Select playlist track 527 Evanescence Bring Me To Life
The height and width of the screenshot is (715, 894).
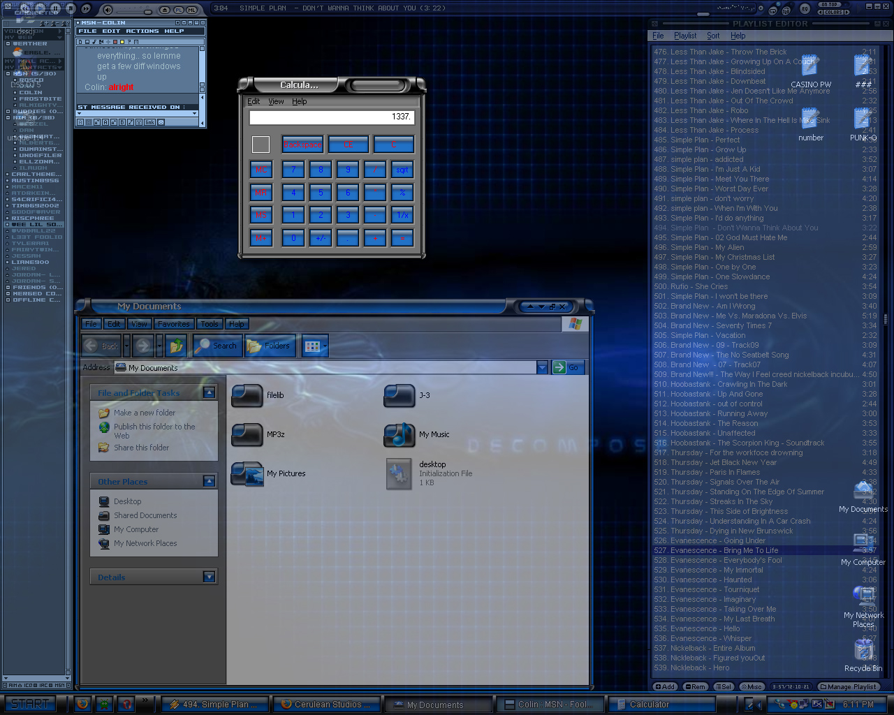(x=765, y=550)
